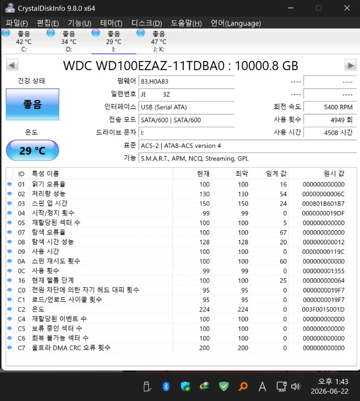Screen dimensions: 360x401
Task: Click the input language A indicator
Action: 262,387
